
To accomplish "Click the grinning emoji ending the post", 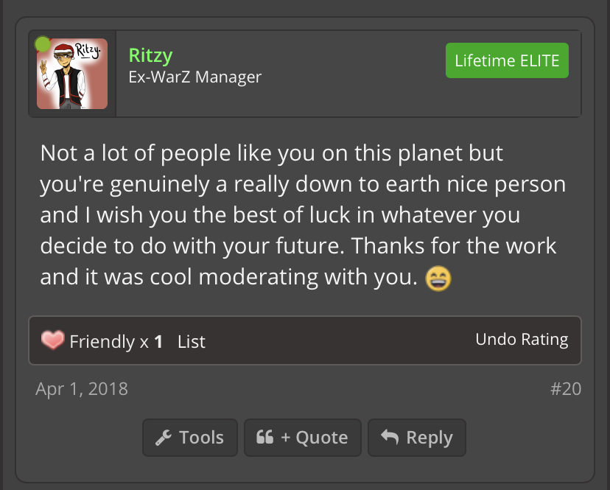I will 438,279.
